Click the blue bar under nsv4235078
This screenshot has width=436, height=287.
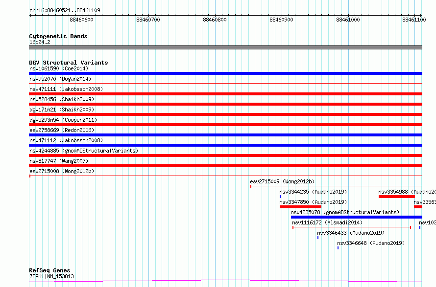[x=357, y=217]
